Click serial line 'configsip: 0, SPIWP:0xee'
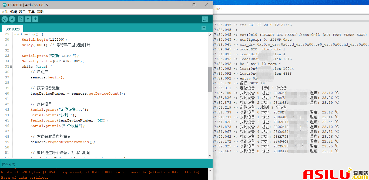Image resolution: width=369 pixels, height=180 pixels. click(x=266, y=40)
